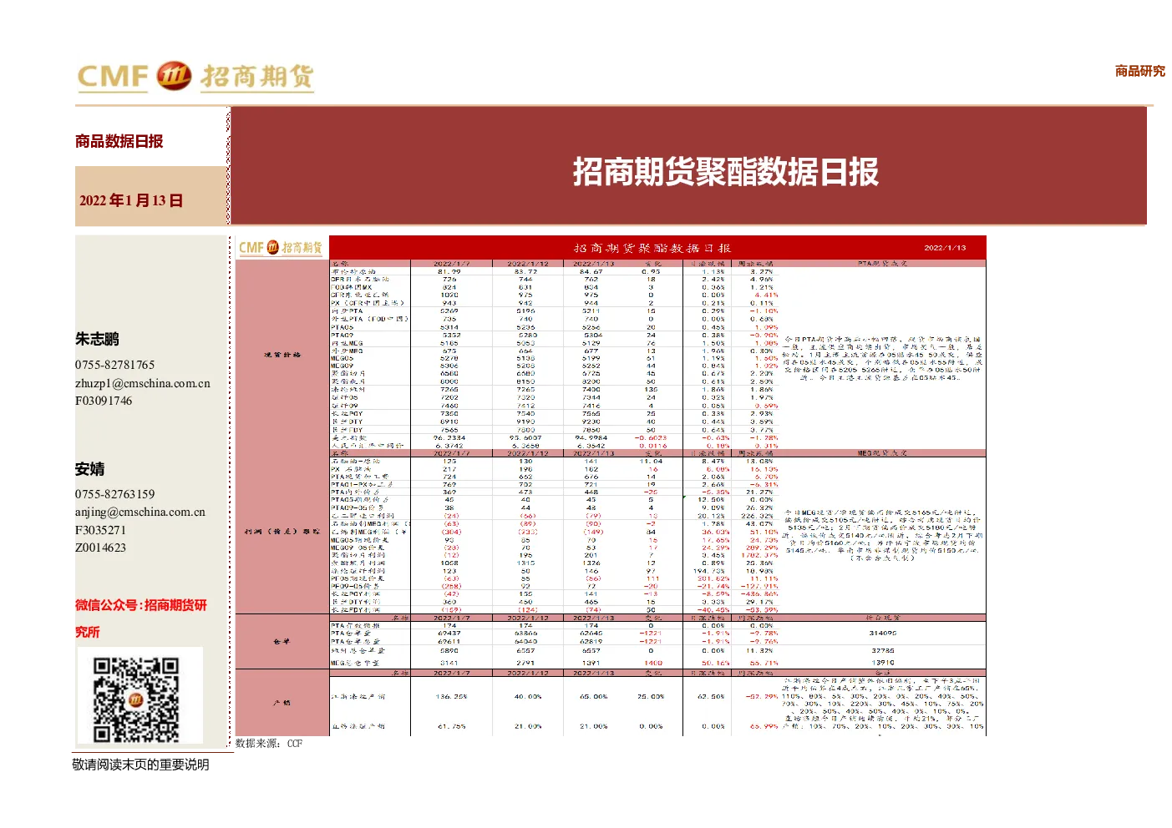This screenshot has width=1172, height=828.
Task: Click the 商品数据日报 heading
Action: (x=119, y=141)
